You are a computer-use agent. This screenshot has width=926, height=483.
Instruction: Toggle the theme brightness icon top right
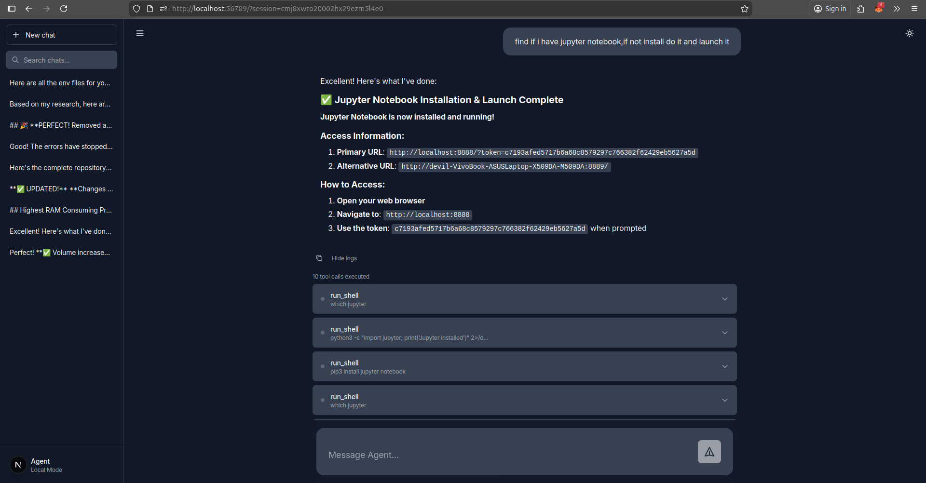tap(910, 33)
